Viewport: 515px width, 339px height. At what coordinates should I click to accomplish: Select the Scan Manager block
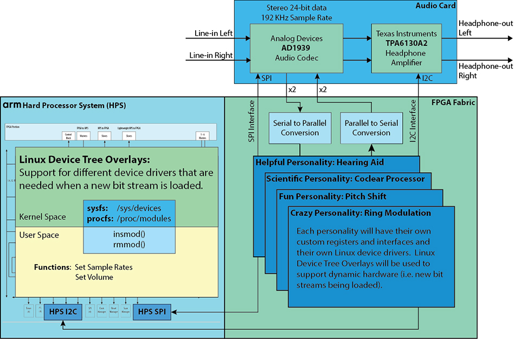click(125, 311)
